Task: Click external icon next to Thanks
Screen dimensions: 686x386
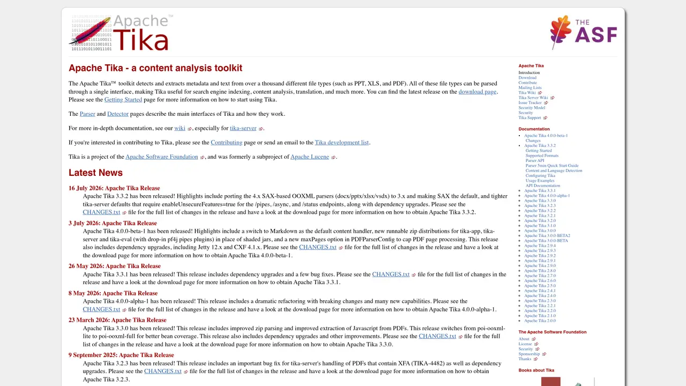Action: 536,359
